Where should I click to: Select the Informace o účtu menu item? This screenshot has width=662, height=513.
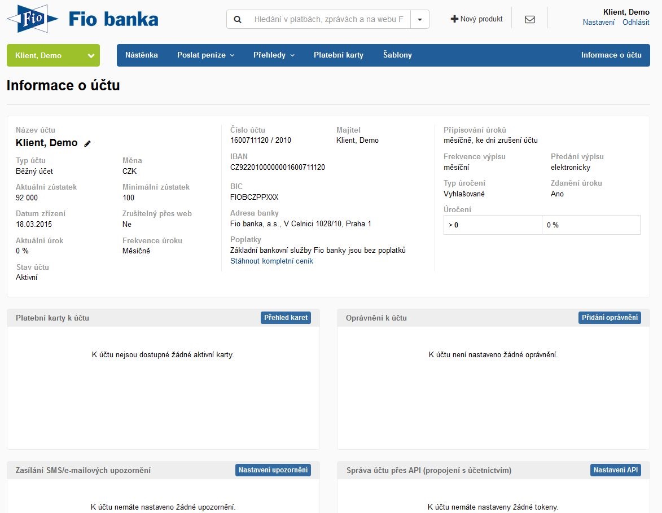click(611, 55)
